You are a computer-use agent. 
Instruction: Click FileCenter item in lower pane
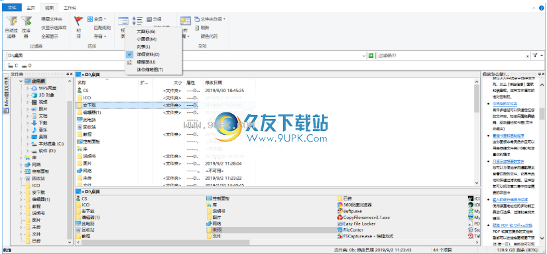(350, 230)
